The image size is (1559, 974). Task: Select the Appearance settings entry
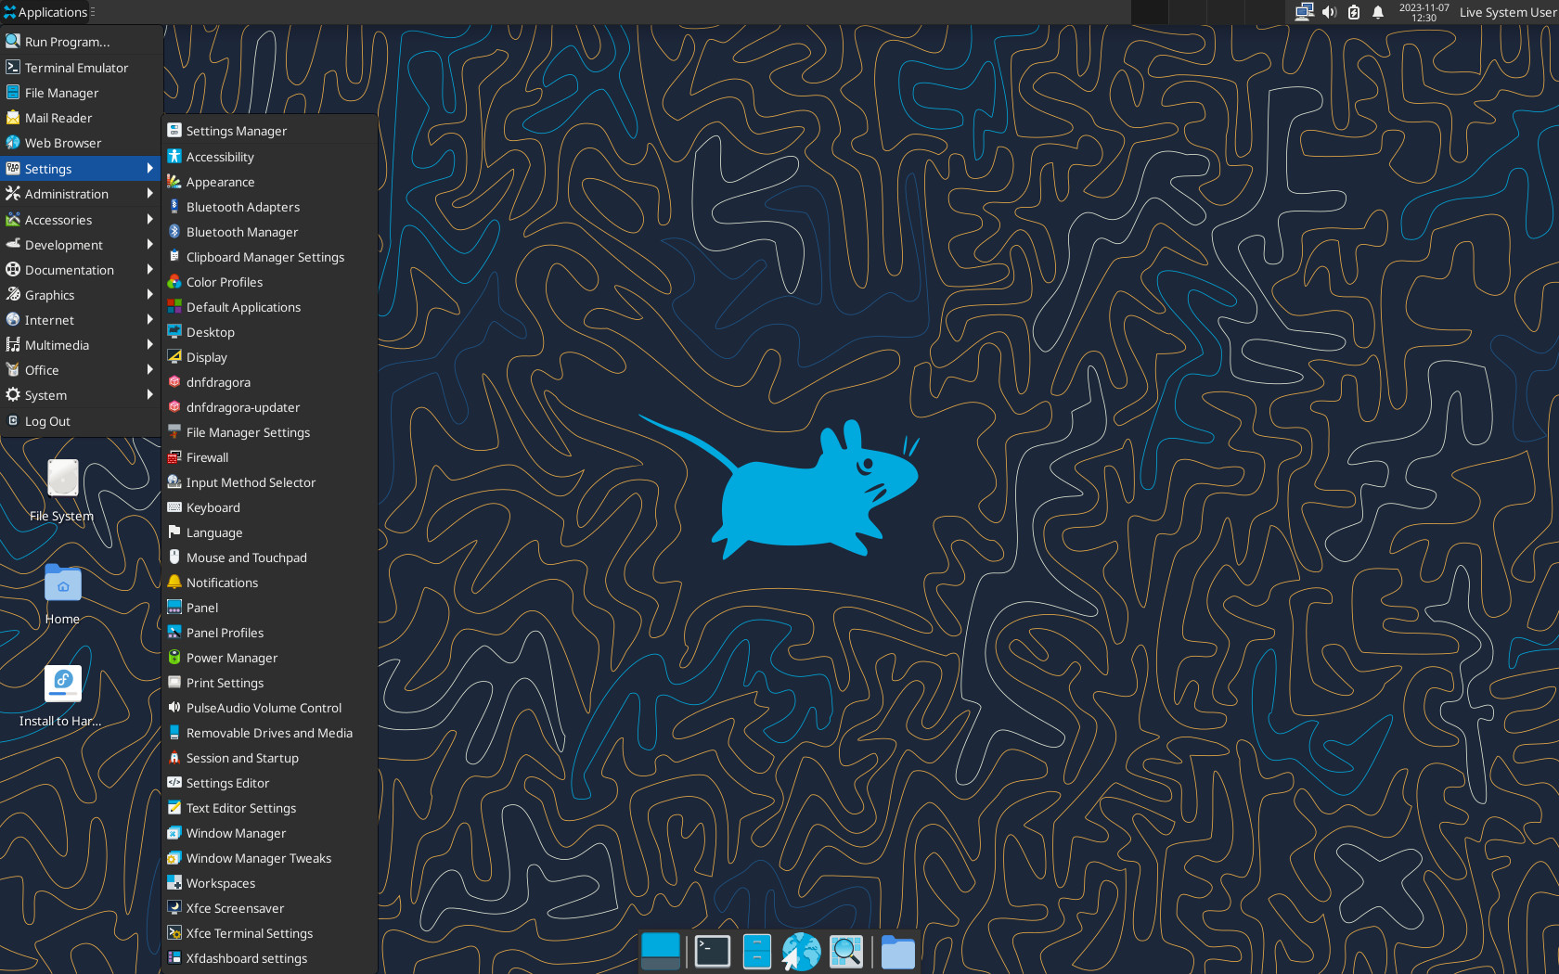pos(269,182)
